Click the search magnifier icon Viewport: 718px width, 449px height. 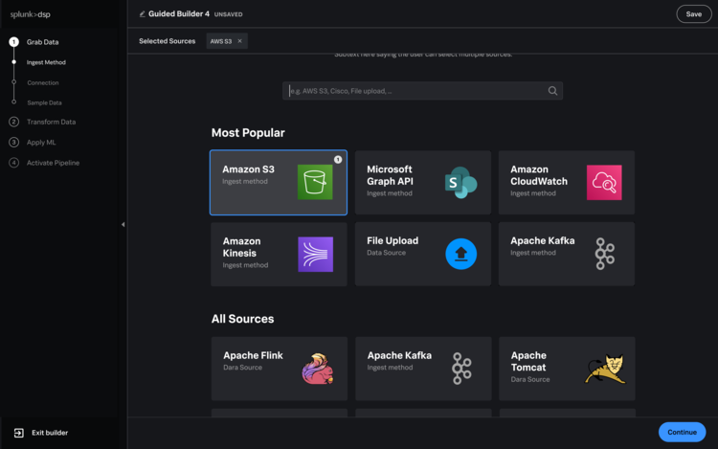[x=552, y=91]
